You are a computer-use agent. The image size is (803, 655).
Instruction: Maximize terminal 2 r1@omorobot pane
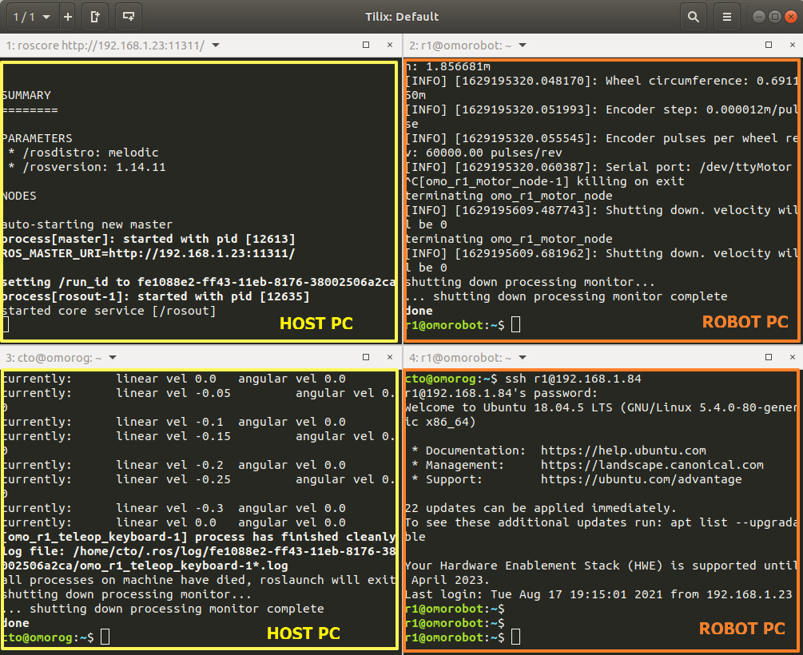[x=768, y=45]
